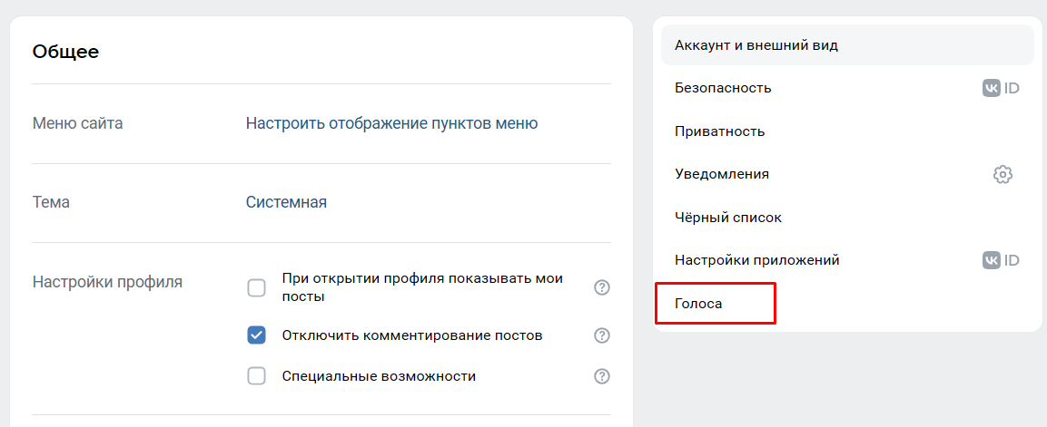
Task: Open the Приватность settings section
Action: [x=720, y=131]
